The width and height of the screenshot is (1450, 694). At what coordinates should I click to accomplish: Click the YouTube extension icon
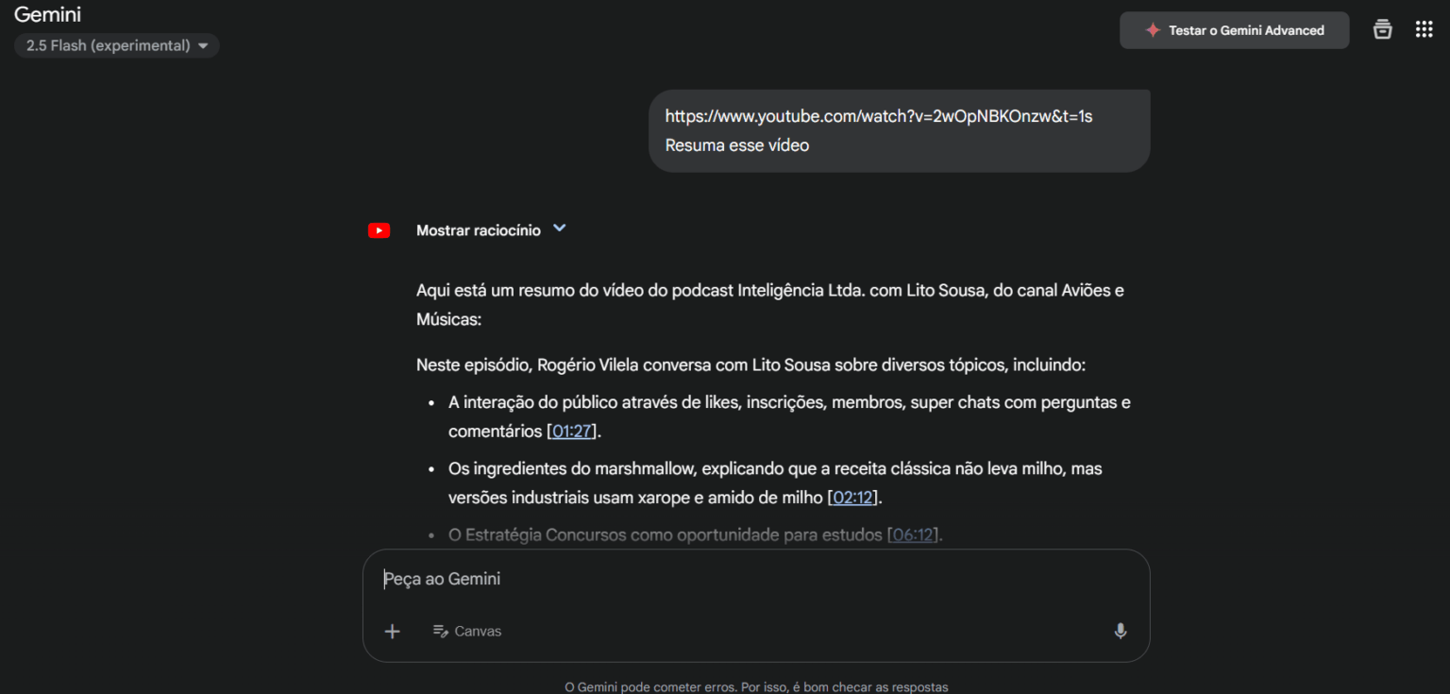[x=379, y=230]
